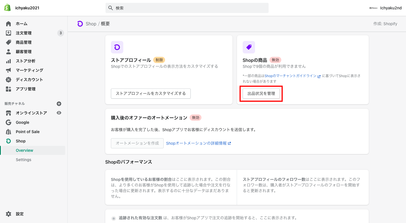This screenshot has width=406, height=223.
Task: Select the 追跡された有効な注文数 radio dot
Action: (x=114, y=218)
